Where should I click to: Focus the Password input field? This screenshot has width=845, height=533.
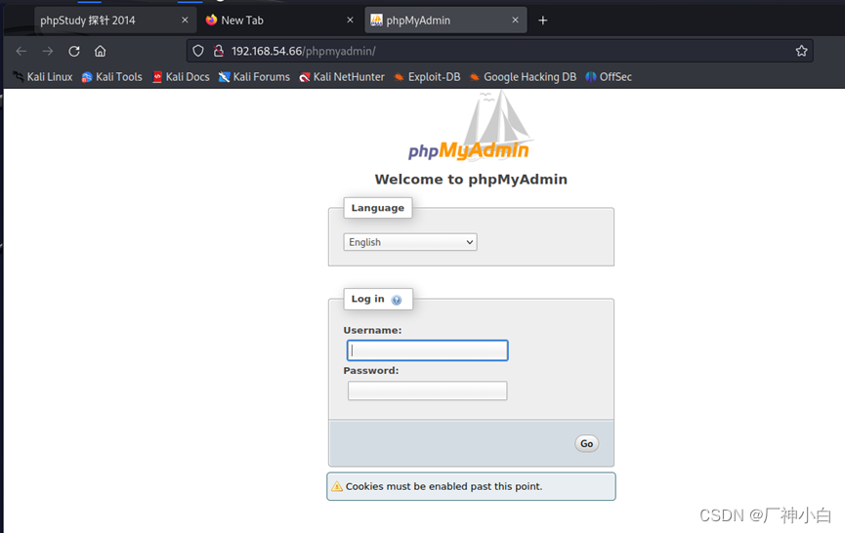(427, 390)
